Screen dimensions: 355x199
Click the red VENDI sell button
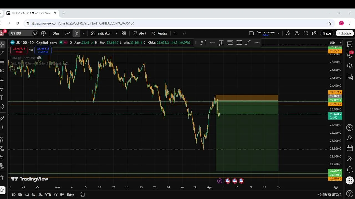coord(19,50)
